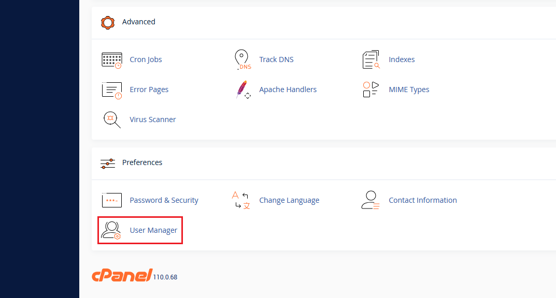Click the Indexes document icon
This screenshot has width=556, height=298.
tap(371, 60)
